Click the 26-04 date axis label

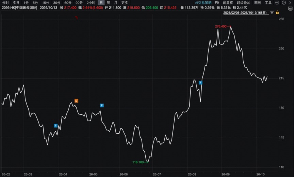(63, 174)
